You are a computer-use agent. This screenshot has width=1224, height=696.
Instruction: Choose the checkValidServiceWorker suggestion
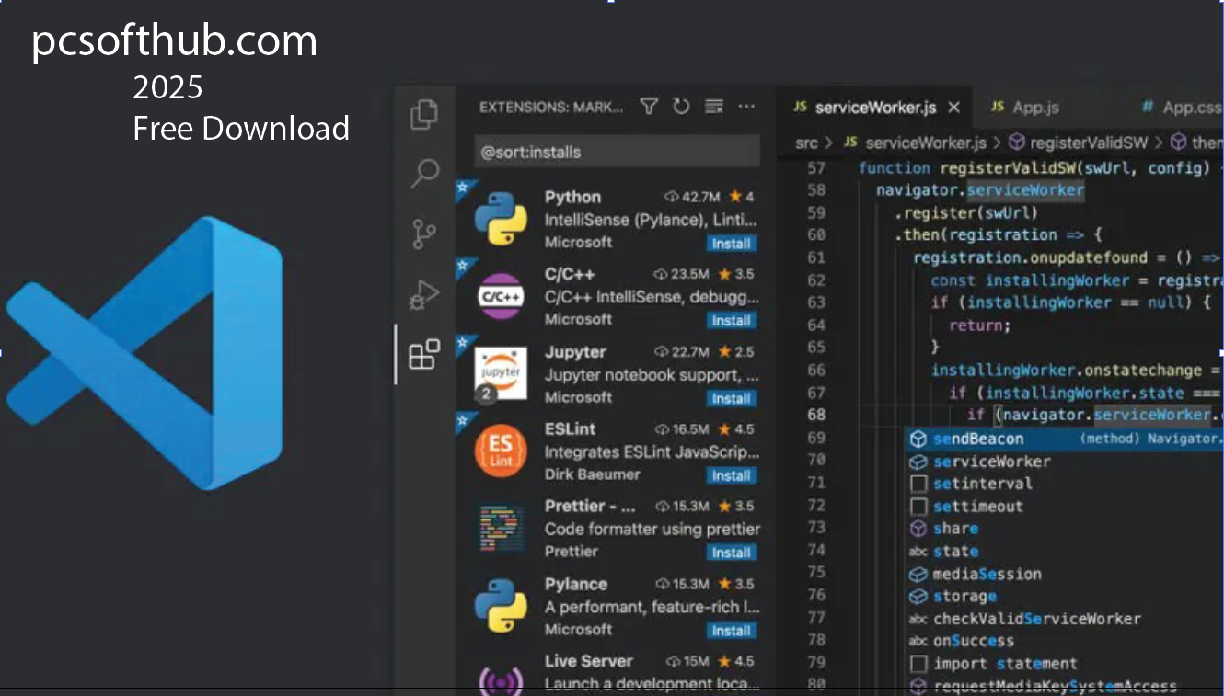(1065, 619)
